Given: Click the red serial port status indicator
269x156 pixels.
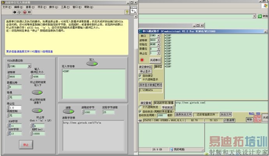Looking at the screenshot, I should tap(142, 60).
